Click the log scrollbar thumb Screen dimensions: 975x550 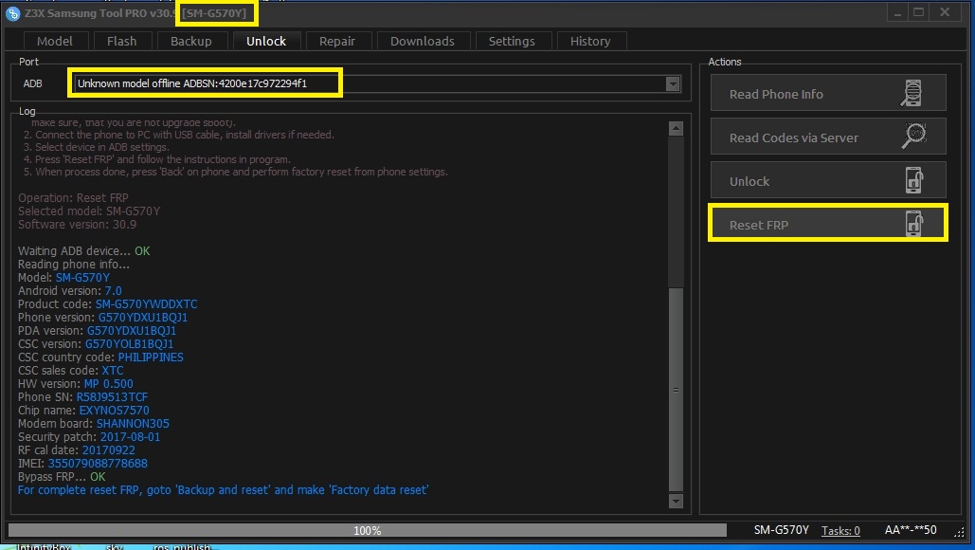676,390
